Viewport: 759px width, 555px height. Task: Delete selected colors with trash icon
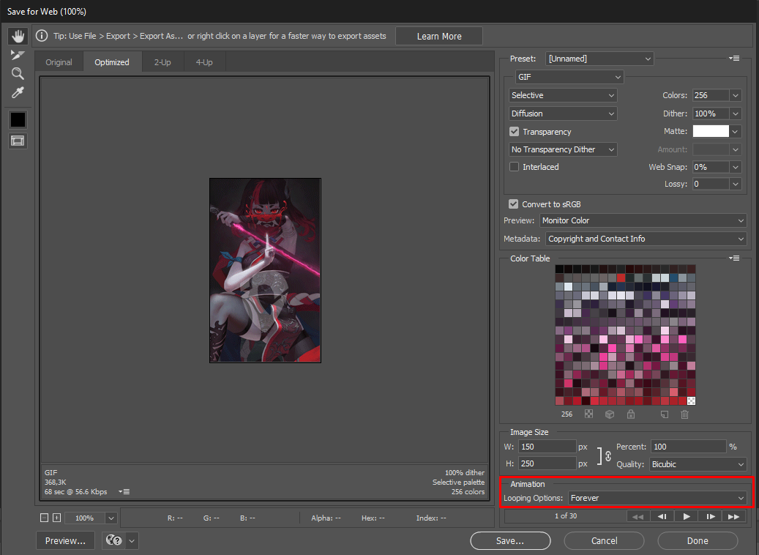click(x=684, y=414)
